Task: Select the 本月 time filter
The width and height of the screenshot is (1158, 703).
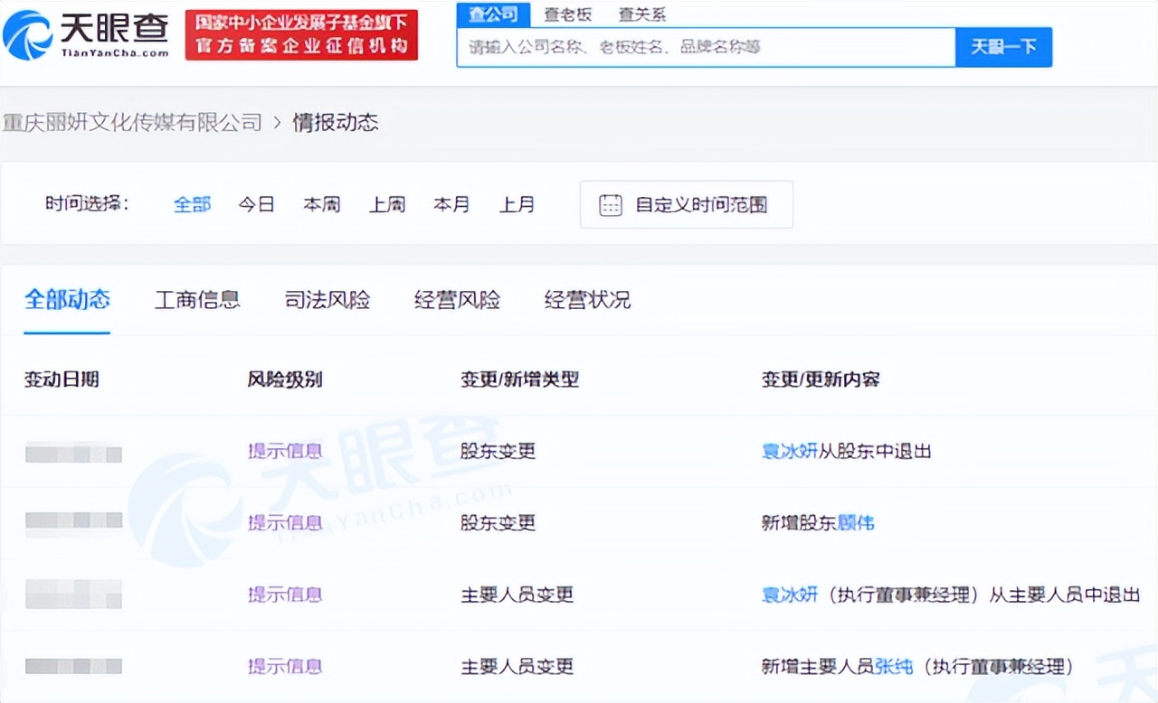Action: pyautogui.click(x=451, y=204)
